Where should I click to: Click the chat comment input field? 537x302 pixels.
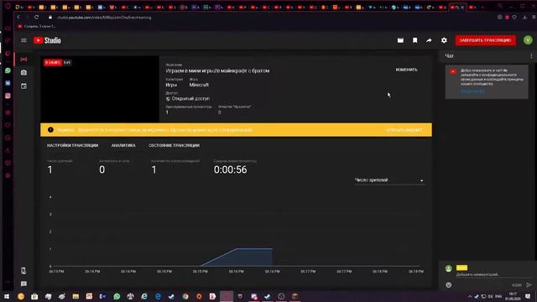click(x=493, y=274)
